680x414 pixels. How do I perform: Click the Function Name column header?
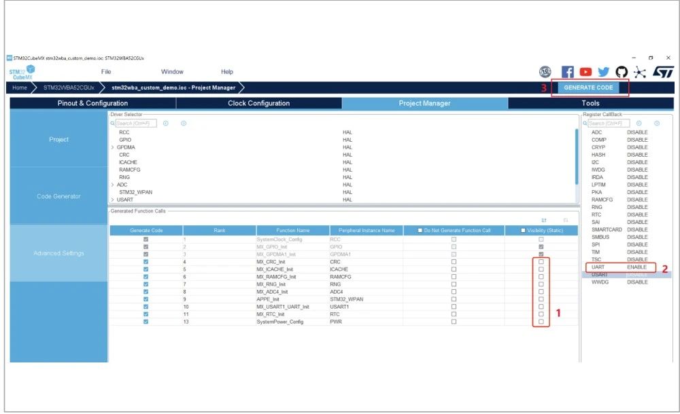click(292, 230)
